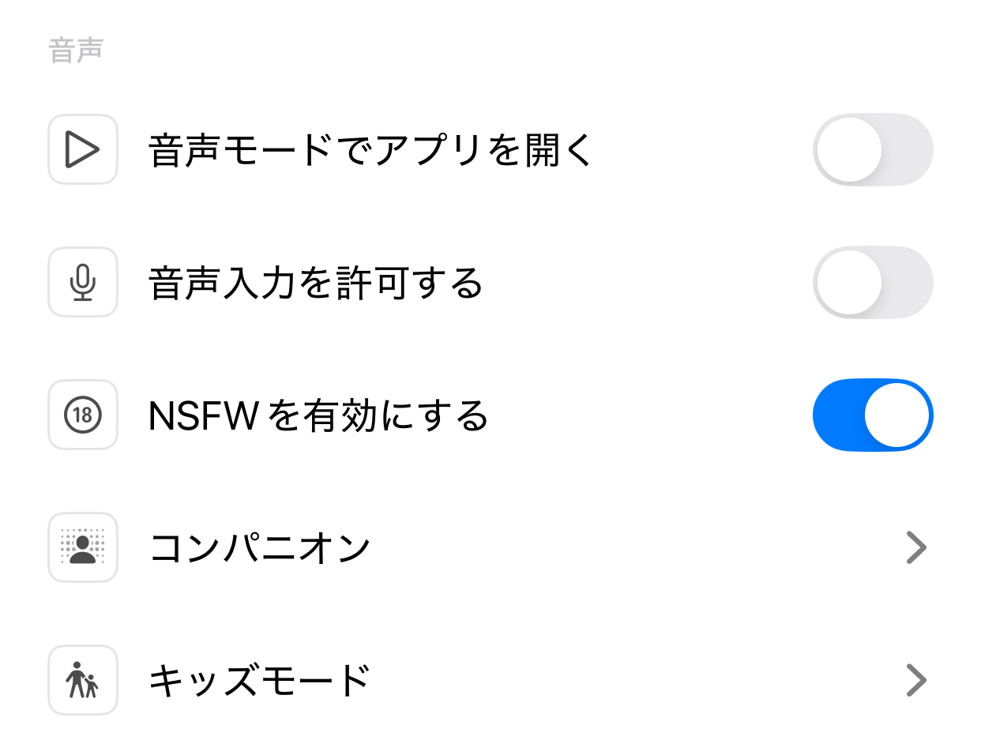The height and width of the screenshot is (744, 981).
Task: Click the 18 age-rating icon
Action: [83, 415]
